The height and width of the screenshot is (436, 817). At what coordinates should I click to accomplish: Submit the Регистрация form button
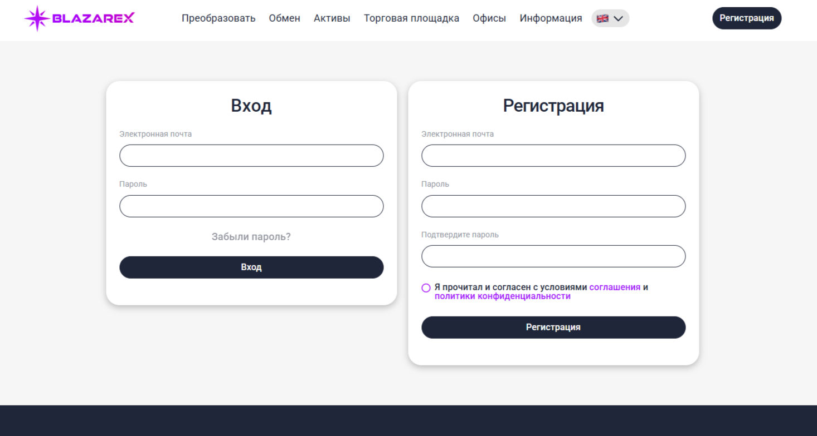click(553, 328)
